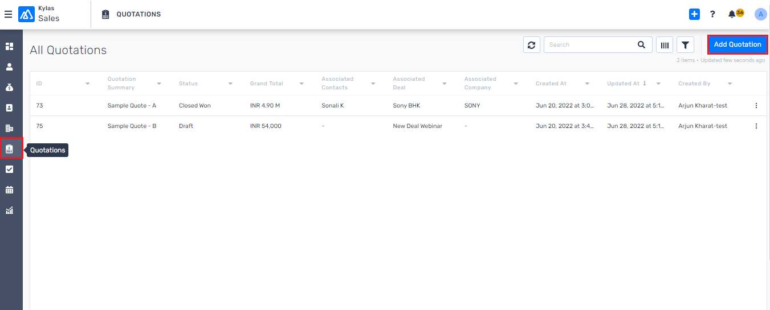Expand Created By column dropdown

coord(730,84)
